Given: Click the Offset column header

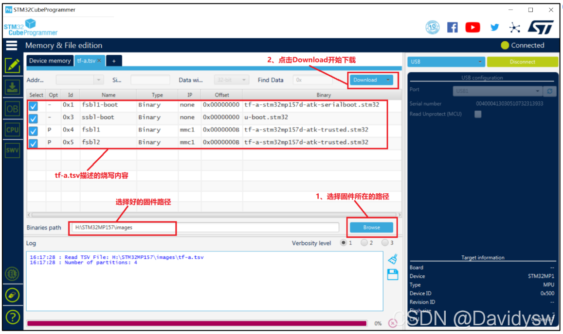Looking at the screenshot, I should [x=221, y=95].
